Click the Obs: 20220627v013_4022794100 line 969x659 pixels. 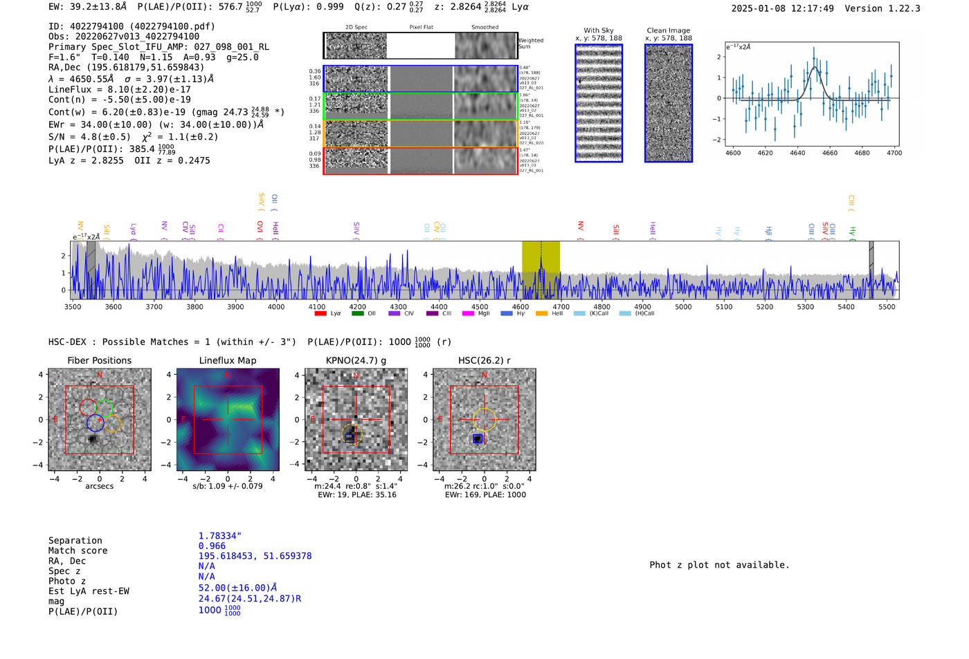124,37
